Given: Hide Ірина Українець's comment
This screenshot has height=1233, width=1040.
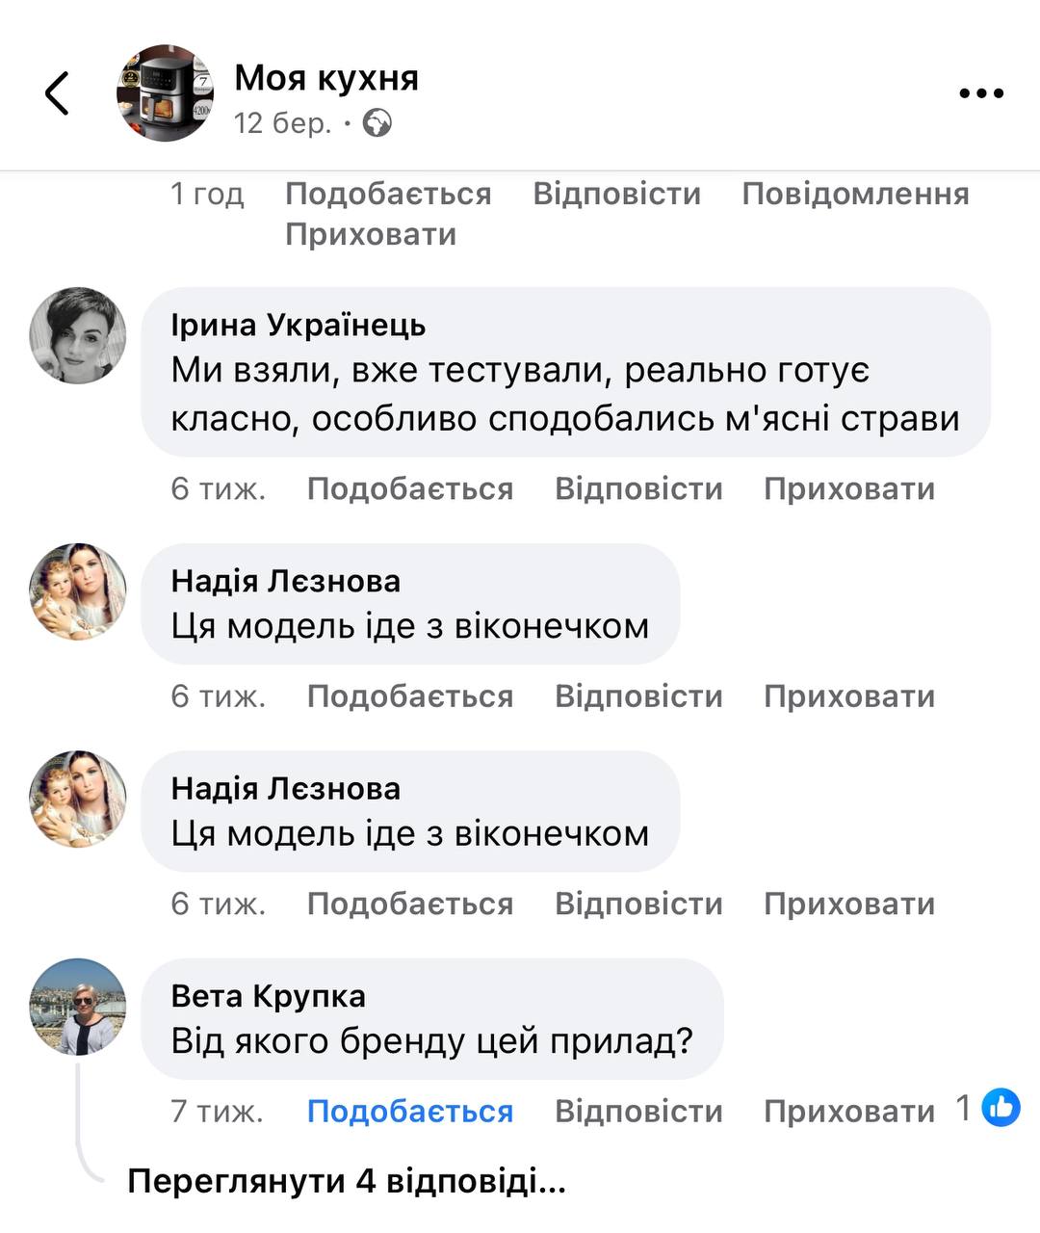Looking at the screenshot, I should [848, 489].
